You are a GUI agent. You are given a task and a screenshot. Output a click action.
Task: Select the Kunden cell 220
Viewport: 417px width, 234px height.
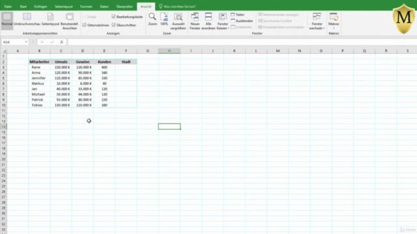[x=104, y=99]
